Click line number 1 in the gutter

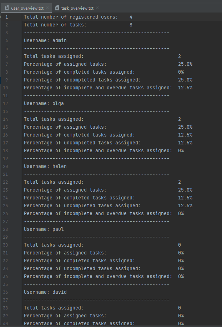coord(6,16)
